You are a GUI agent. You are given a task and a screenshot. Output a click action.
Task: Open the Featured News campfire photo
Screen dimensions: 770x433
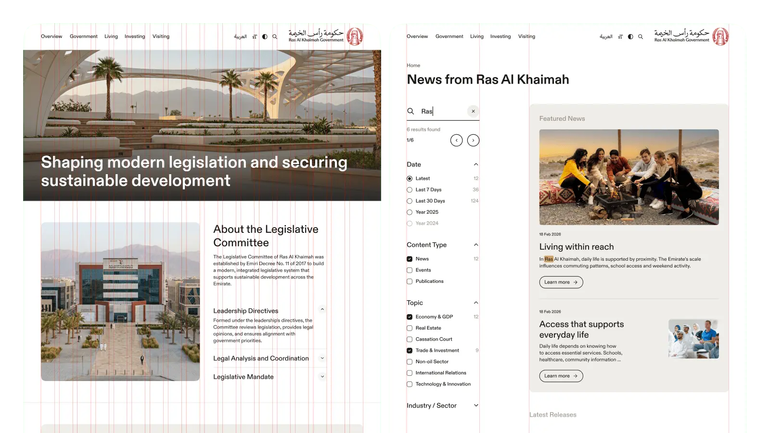[629, 177]
